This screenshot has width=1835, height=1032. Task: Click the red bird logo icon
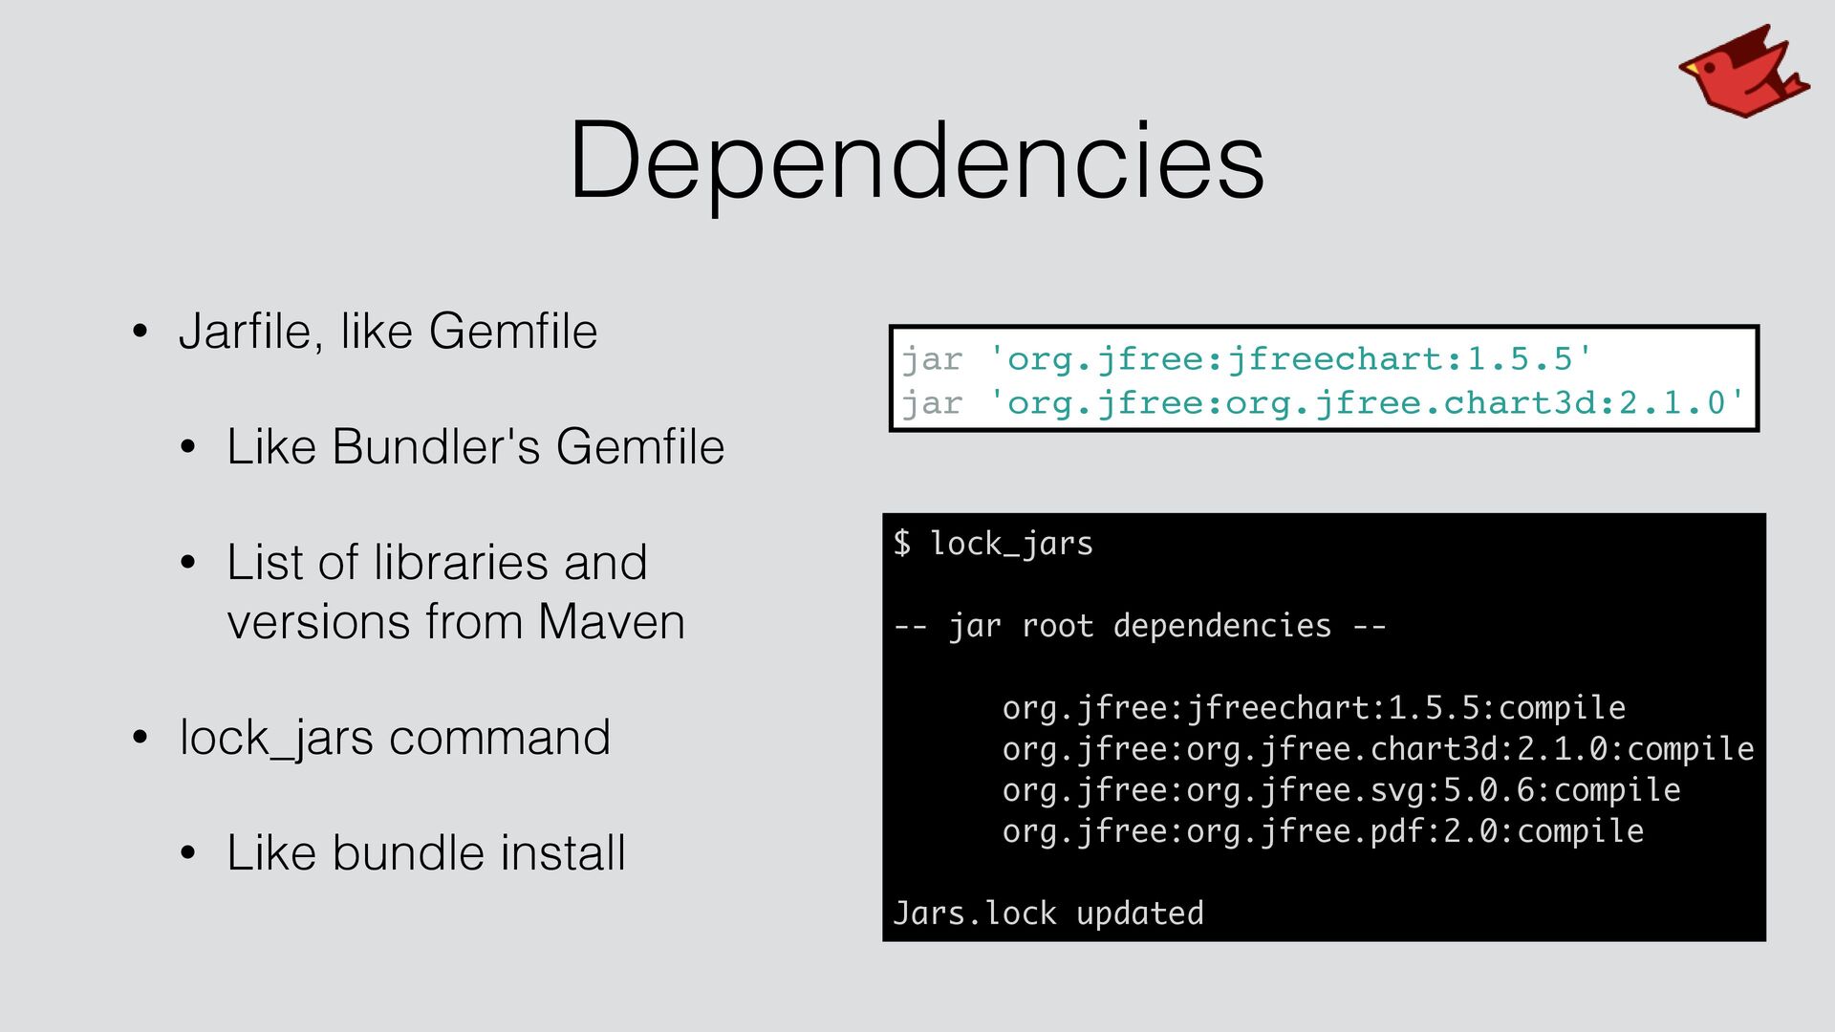click(x=1742, y=73)
